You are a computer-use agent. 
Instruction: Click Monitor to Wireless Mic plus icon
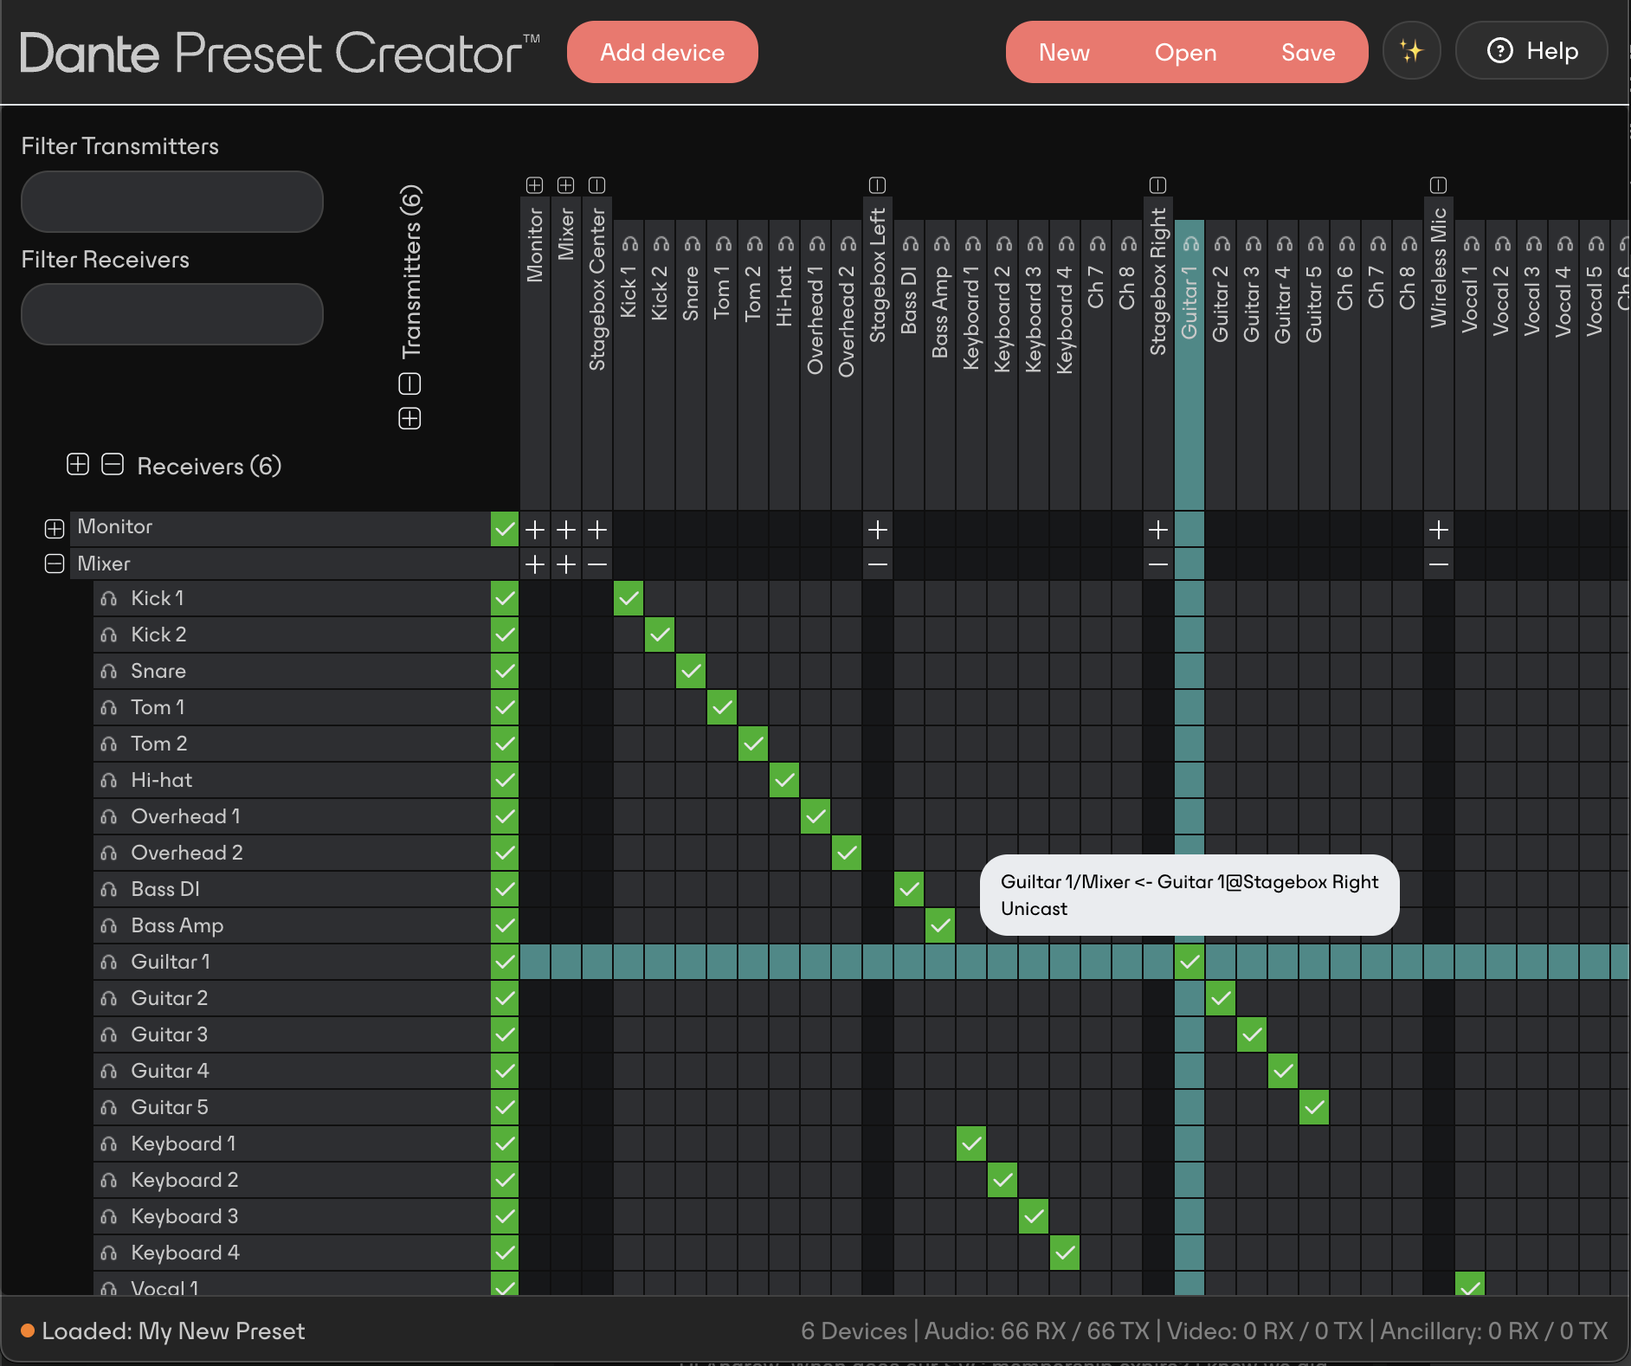tap(1439, 529)
